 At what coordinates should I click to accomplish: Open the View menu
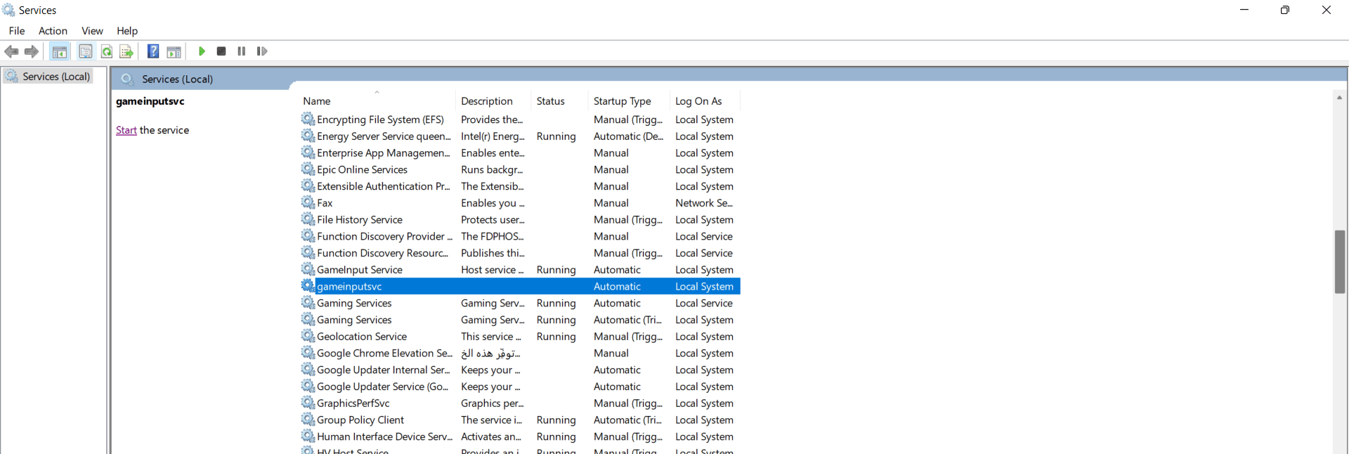pyautogui.click(x=92, y=31)
